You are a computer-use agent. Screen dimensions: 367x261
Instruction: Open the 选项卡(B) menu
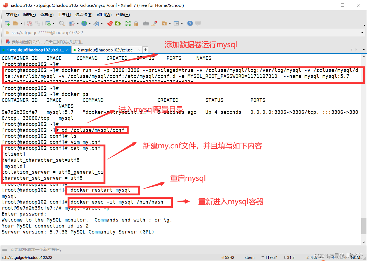(x=84, y=15)
